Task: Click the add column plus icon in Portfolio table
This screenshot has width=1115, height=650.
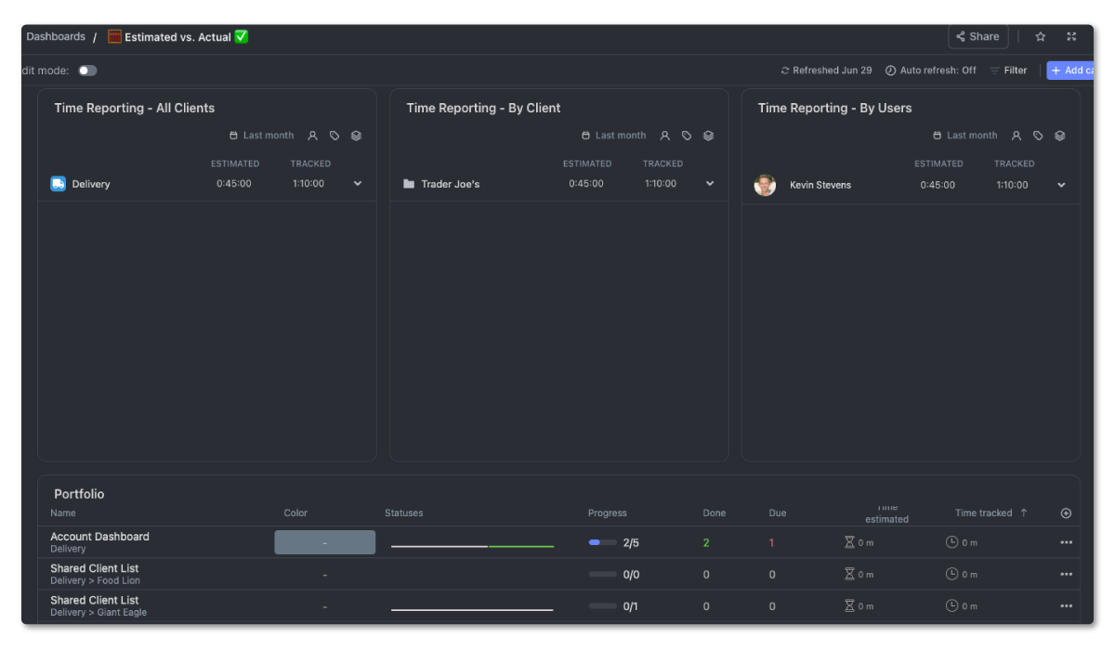Action: click(1067, 513)
